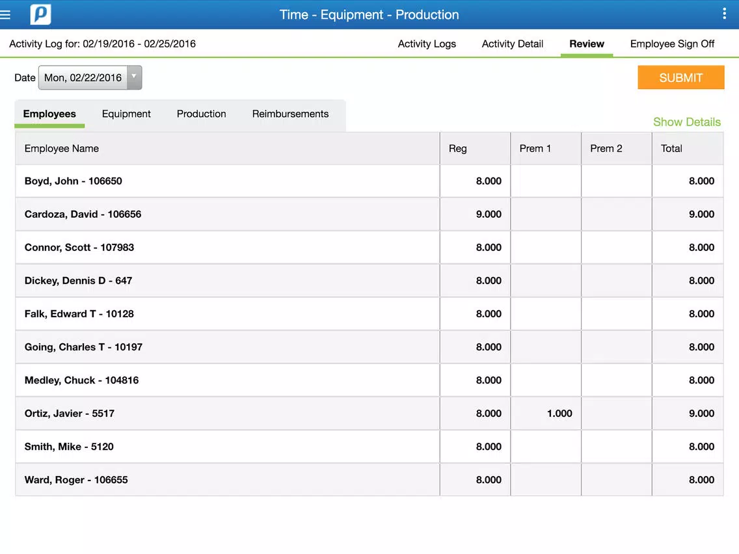
Task: Select the Review tab
Action: pos(586,44)
